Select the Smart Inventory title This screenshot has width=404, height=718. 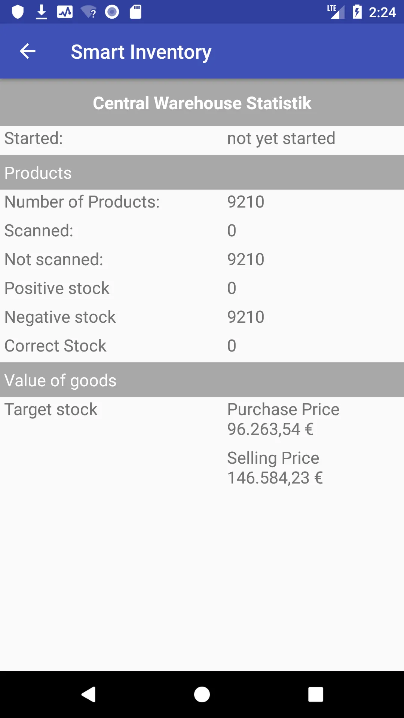point(141,52)
